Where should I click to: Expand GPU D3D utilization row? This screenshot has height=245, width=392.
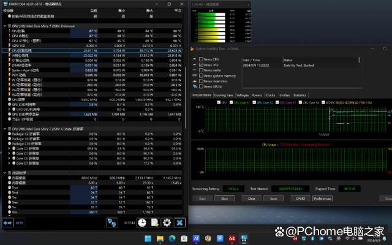pos(9,110)
